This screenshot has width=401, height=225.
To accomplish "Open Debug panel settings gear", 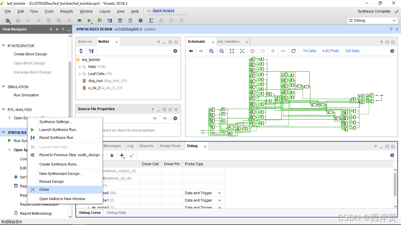I will tap(392, 155).
